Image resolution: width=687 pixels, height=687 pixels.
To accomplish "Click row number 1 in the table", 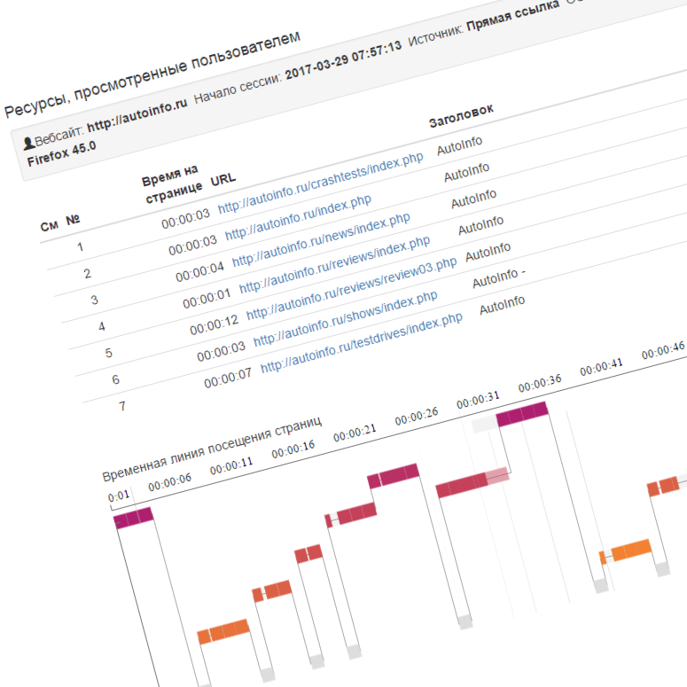I will click(80, 247).
